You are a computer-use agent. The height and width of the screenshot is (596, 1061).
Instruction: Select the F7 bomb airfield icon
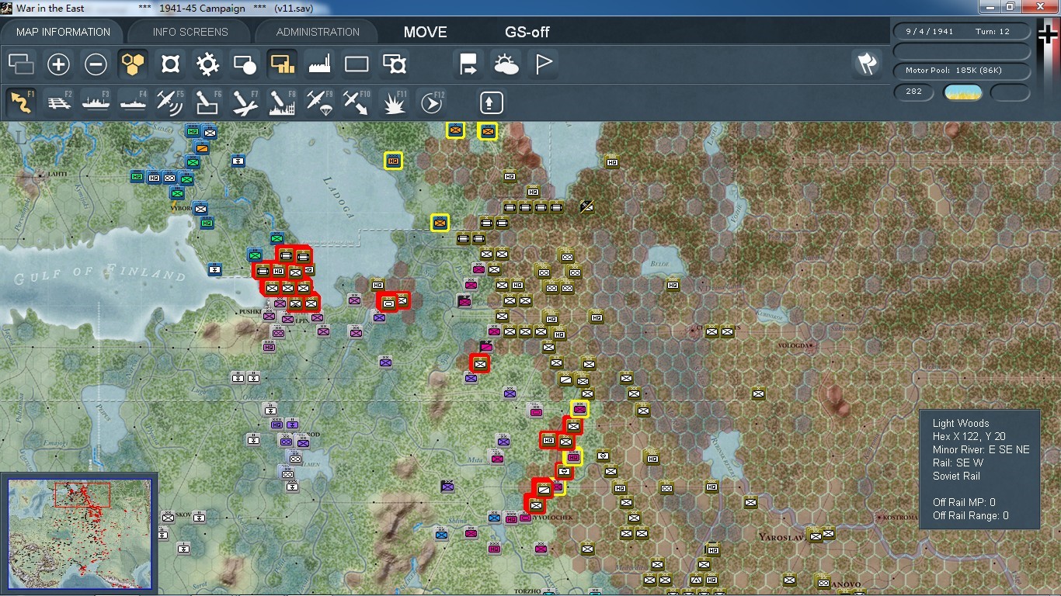245,102
